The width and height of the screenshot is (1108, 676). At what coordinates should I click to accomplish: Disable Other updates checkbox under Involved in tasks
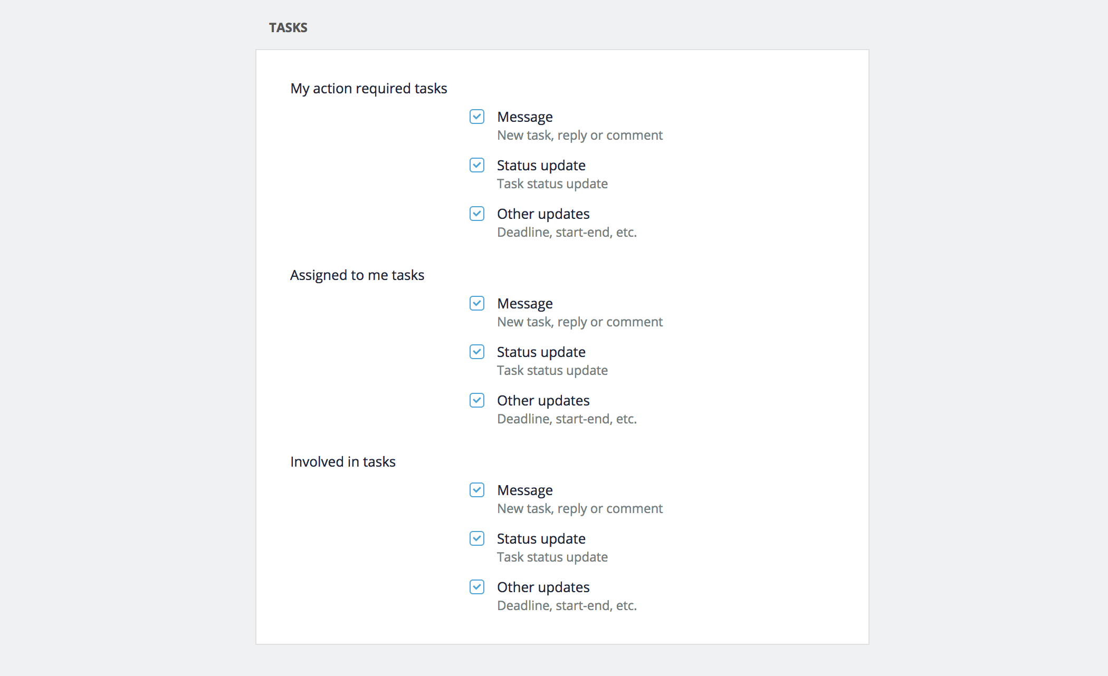coord(477,587)
